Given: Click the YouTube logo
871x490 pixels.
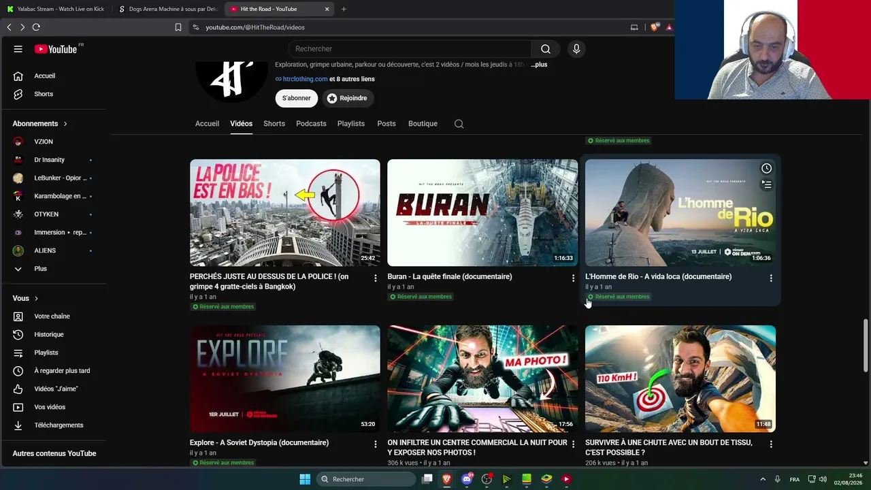Looking at the screenshot, I should coord(56,49).
